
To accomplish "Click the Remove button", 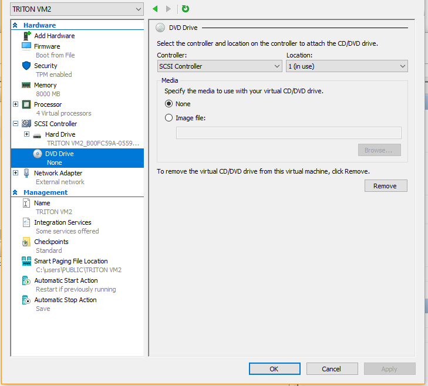I will [385, 186].
